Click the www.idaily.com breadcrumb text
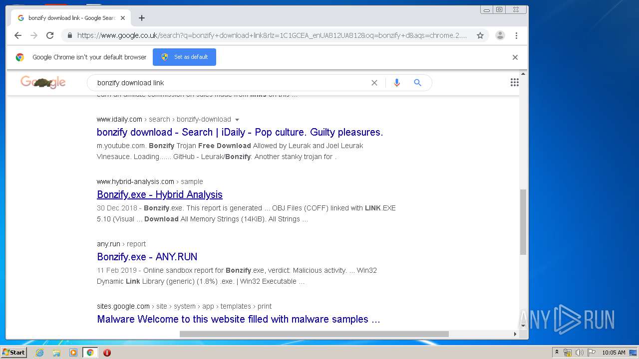639x359 pixels. [x=119, y=119]
